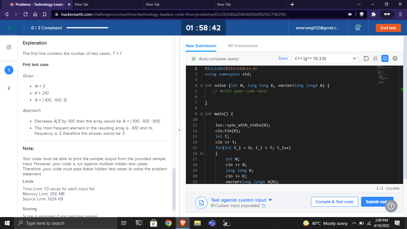Image resolution: width=407 pixels, height=229 pixels.
Task: Open the hamburger menu in left sidebar
Action: click(x=9, y=47)
